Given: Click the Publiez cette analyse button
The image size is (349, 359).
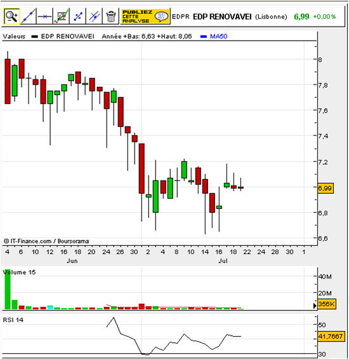Looking at the screenshot, I should coord(145,17).
